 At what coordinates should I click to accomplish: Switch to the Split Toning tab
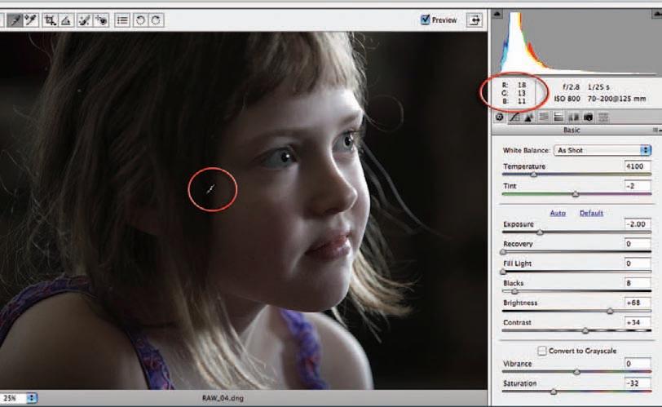(x=558, y=117)
